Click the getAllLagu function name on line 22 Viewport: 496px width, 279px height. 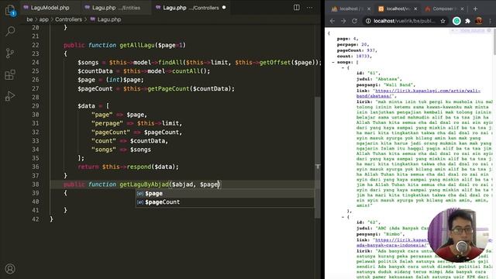tap(137, 45)
